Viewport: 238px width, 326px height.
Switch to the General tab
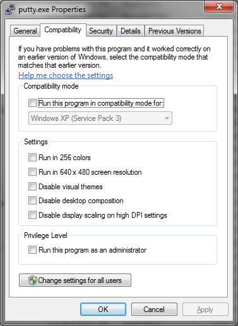click(25, 31)
